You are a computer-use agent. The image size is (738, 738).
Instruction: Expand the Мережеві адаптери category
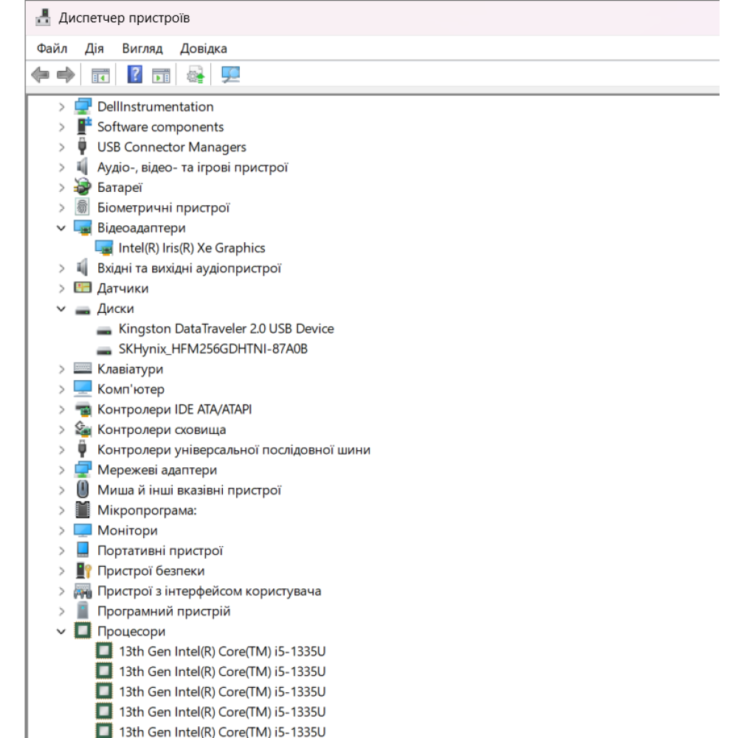[62, 470]
